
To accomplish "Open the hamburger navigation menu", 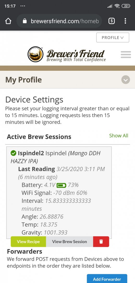I will click(126, 55).
